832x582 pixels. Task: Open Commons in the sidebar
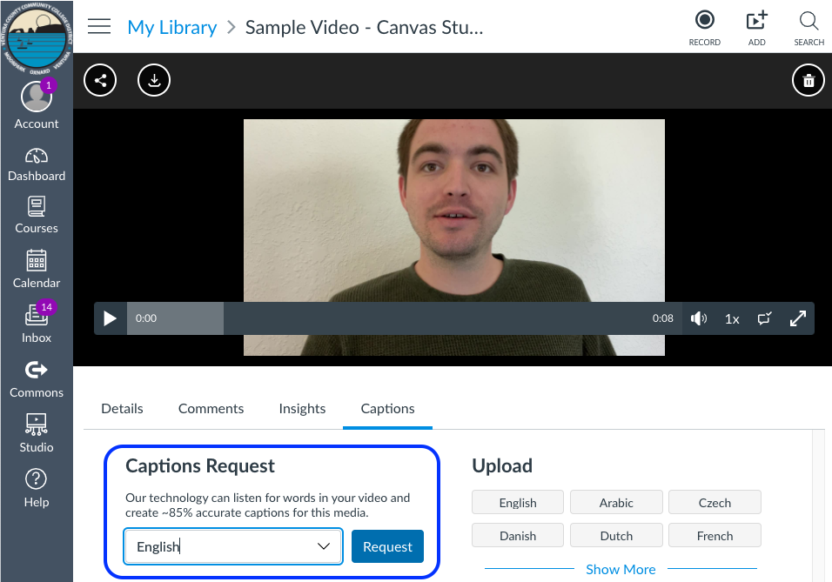[x=36, y=379]
